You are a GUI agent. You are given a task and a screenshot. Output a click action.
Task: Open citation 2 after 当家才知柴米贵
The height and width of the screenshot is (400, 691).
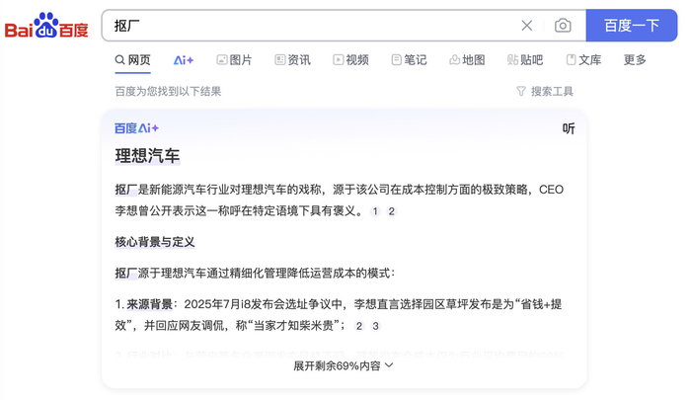359,326
